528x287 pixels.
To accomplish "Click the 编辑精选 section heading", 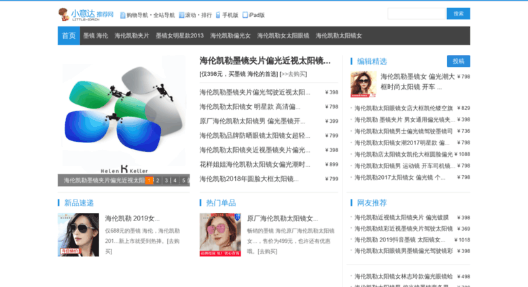I will pyautogui.click(x=372, y=62).
